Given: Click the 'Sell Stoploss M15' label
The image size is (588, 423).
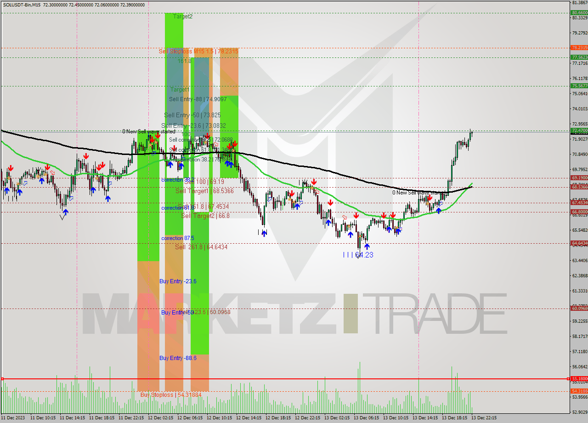Looking at the screenshot, I should tap(198, 51).
